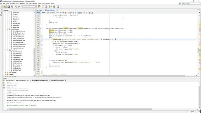Click the Profile Project clock icon
The width and height of the screenshot is (201, 113).
[58, 7]
